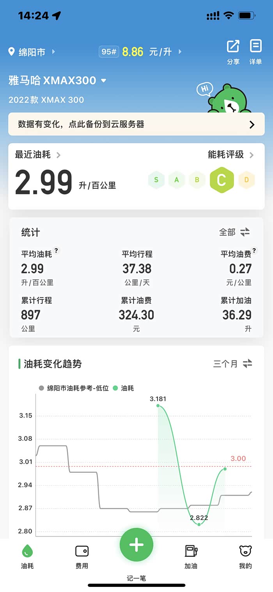Toggle the 油耗 green legend series
Viewport: 273px width, 592px height.
pos(115,388)
